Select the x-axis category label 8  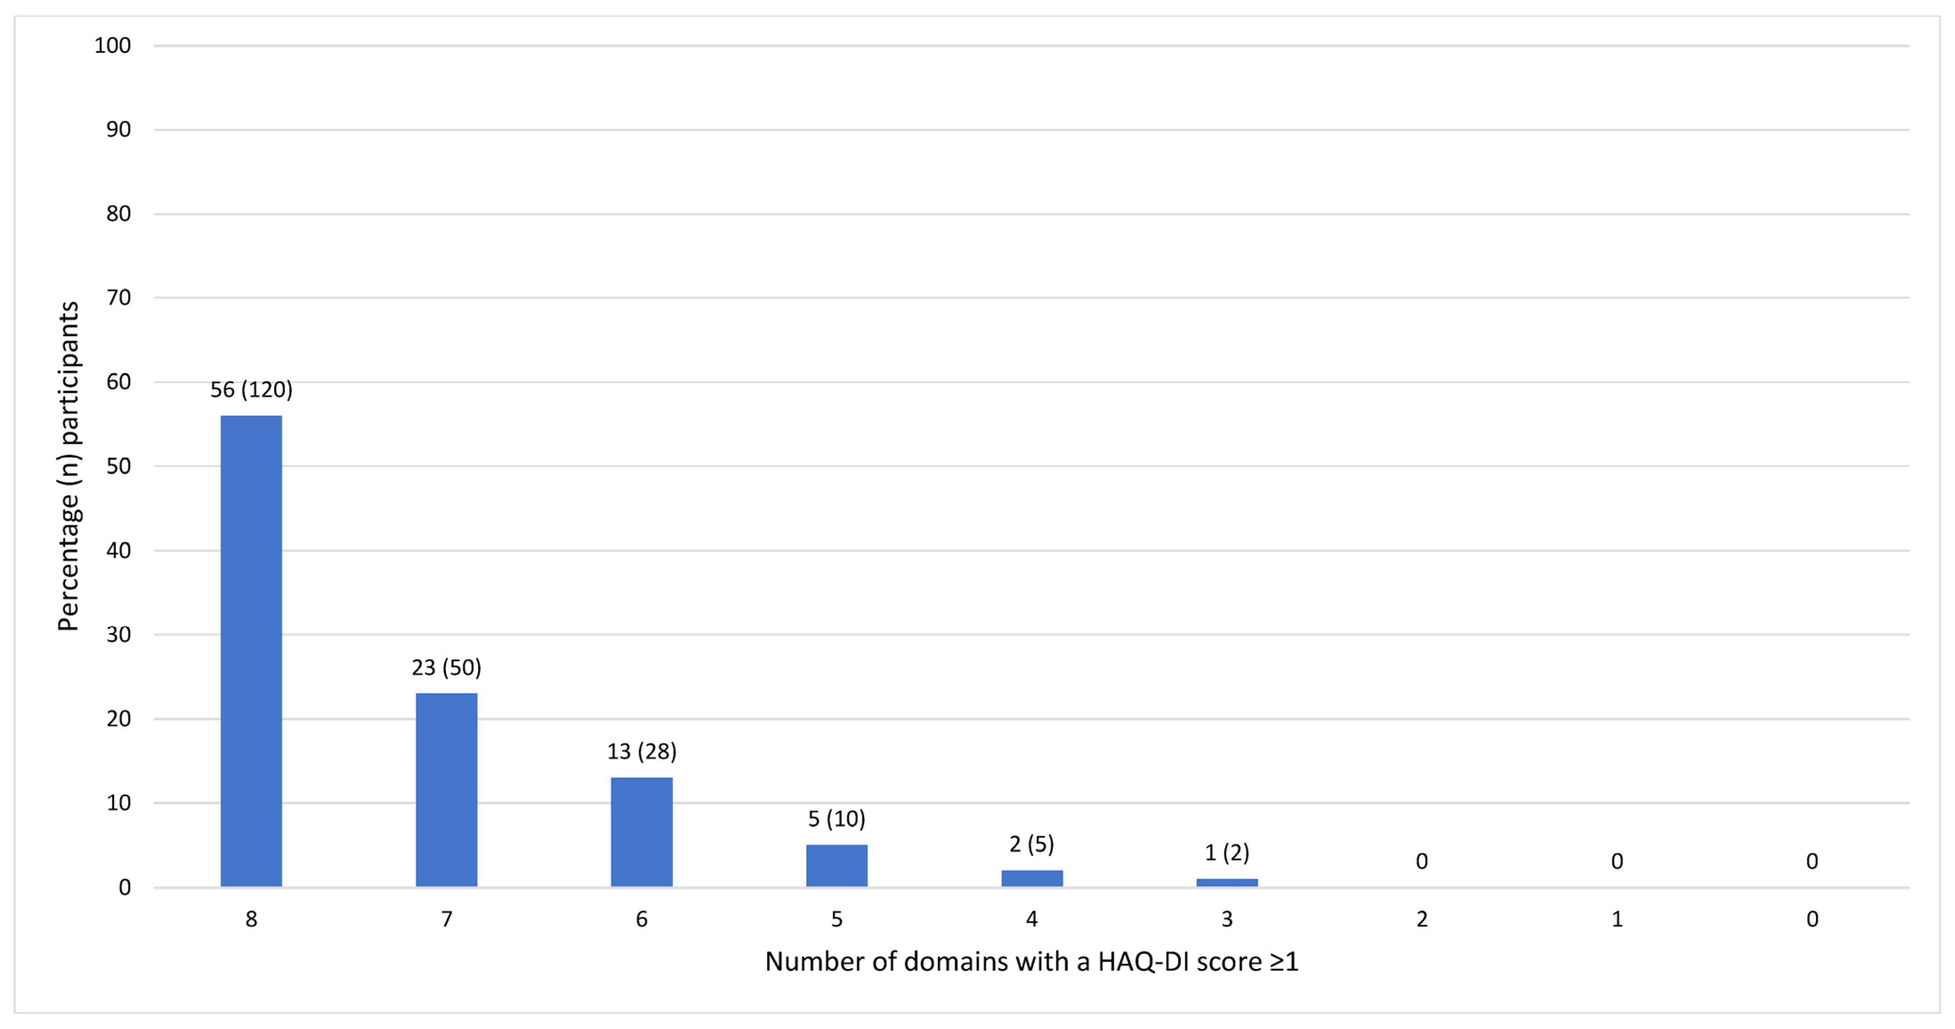point(251,920)
